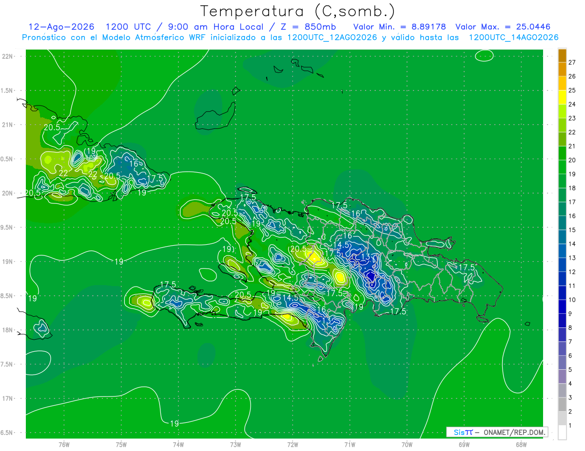Pick the white legend swatch below 1
This screenshot has height=451, width=585.
pyautogui.click(x=562, y=433)
